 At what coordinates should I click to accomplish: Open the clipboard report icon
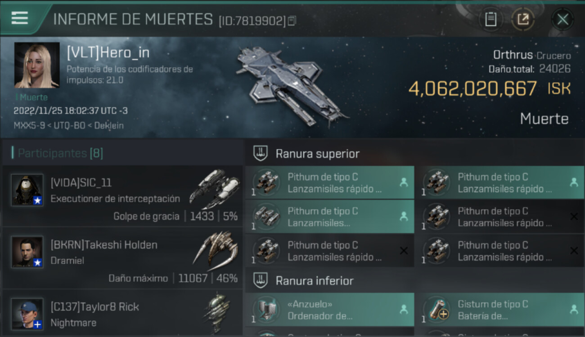click(490, 19)
